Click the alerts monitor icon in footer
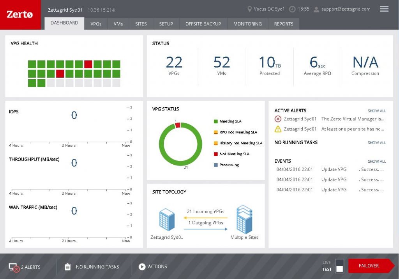Image resolution: width=399 pixels, height=279 pixels. tap(14, 267)
